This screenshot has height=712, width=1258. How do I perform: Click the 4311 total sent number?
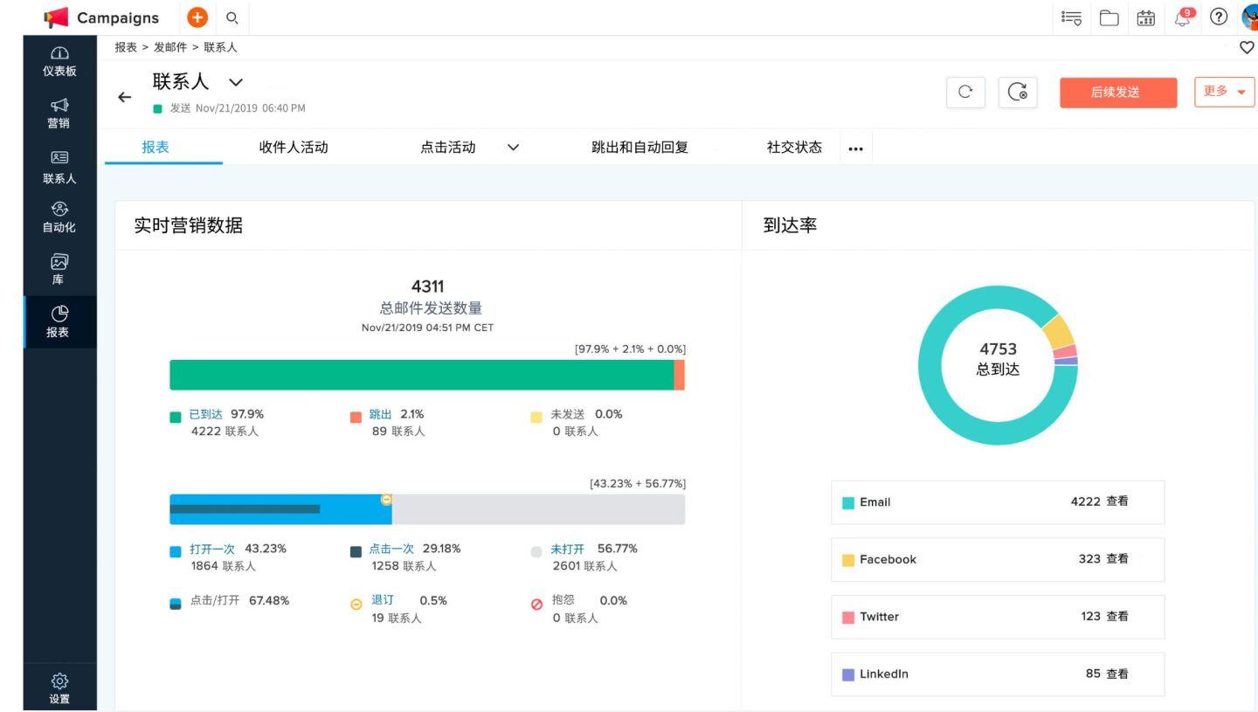point(427,287)
